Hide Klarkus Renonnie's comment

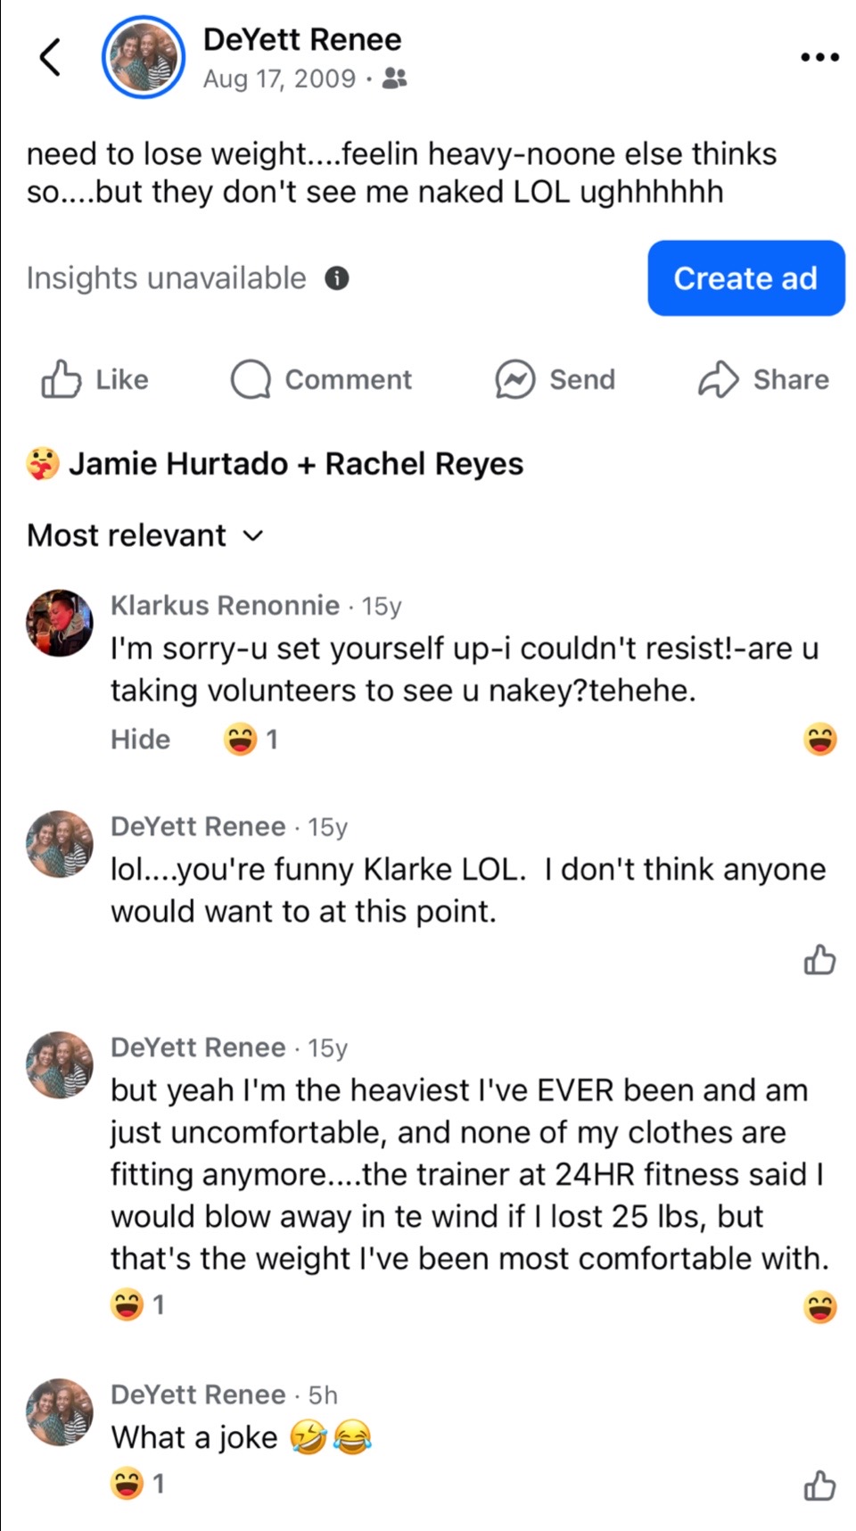pyautogui.click(x=140, y=740)
